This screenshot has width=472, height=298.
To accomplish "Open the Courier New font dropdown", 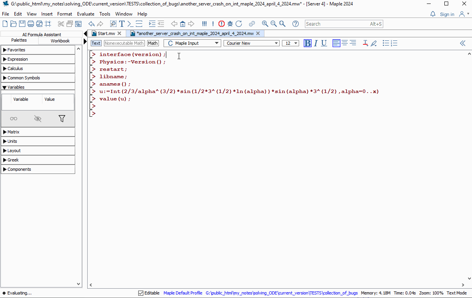I will [252, 43].
